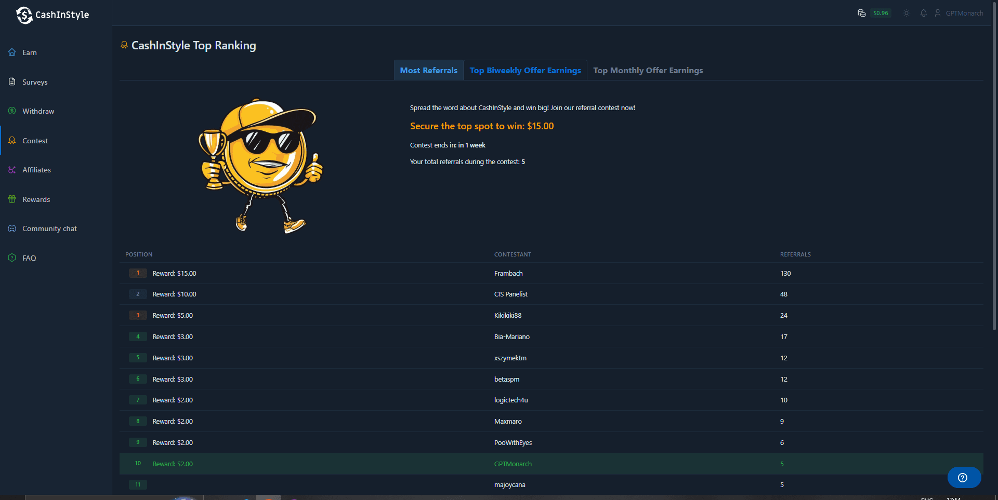
Task: Click the FAQ question mark icon
Action: 12,258
